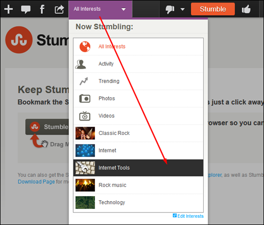The height and width of the screenshot is (225, 264).
Task: Select the Classic Rock interest
Action: [138, 133]
